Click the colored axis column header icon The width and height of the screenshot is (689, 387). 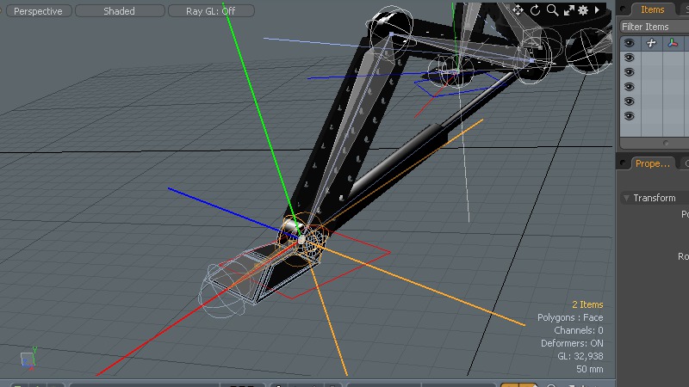coord(673,43)
